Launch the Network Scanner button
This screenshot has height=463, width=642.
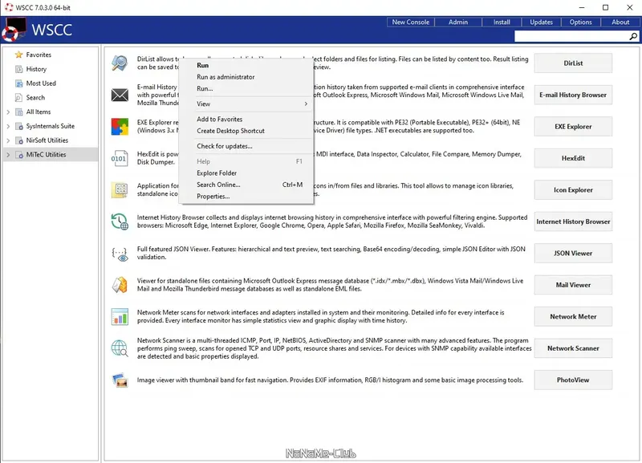click(x=573, y=348)
